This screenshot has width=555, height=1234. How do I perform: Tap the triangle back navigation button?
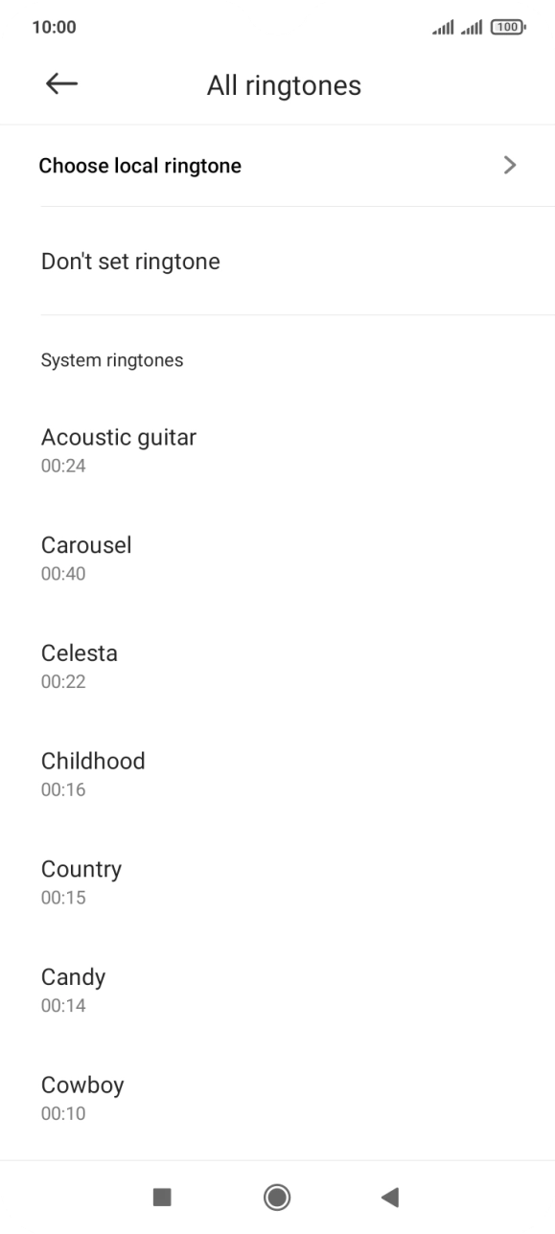coord(390,1197)
